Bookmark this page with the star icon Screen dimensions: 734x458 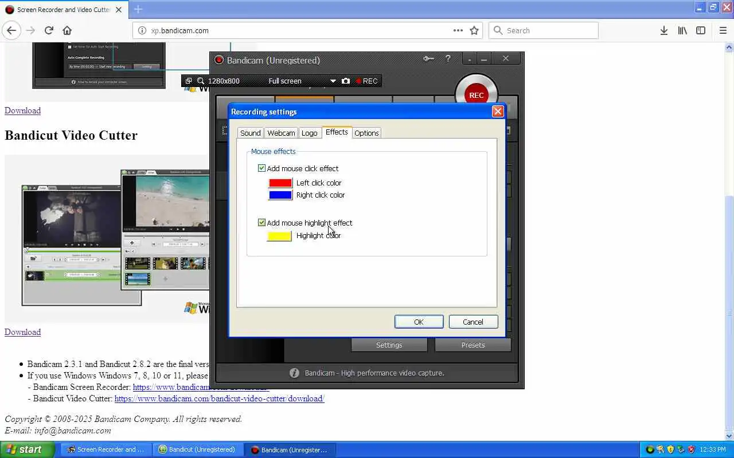pyautogui.click(x=474, y=30)
